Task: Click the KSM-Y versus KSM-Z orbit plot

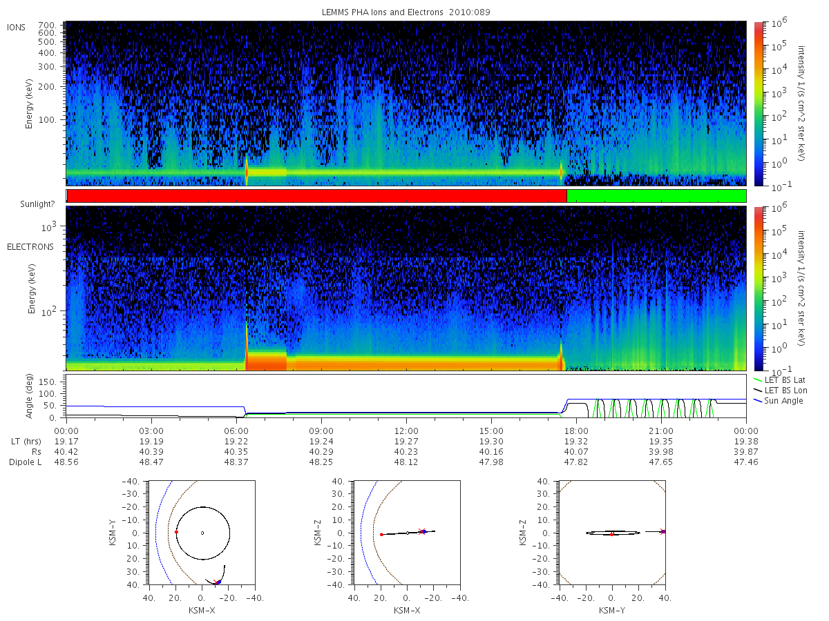Action: (611, 533)
